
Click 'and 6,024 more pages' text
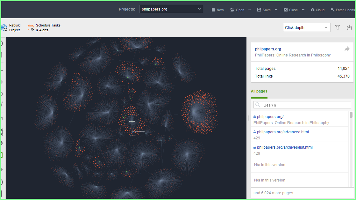(x=273, y=193)
